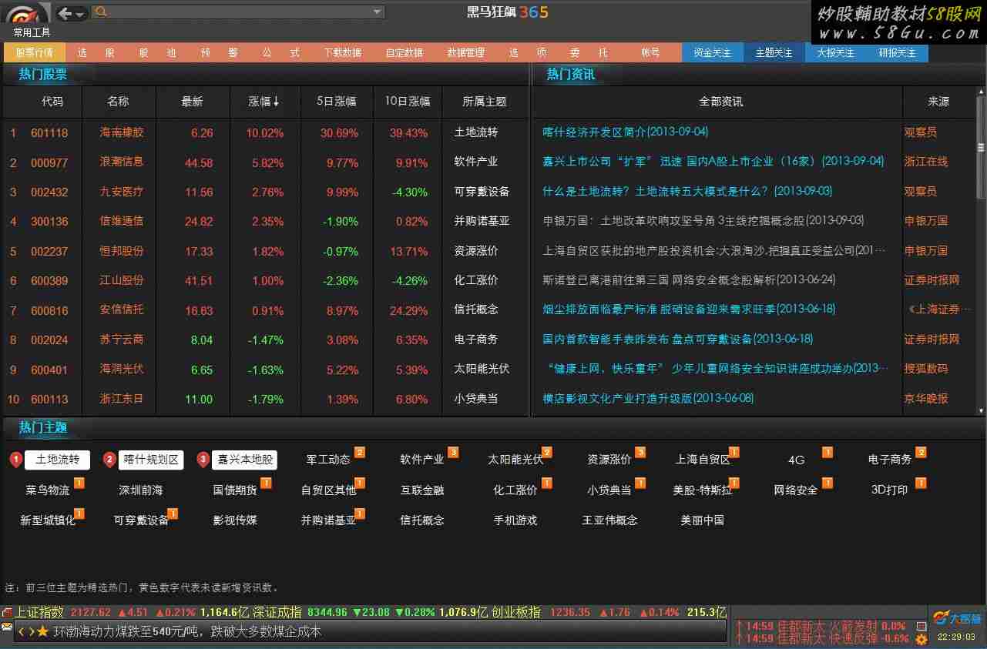Select stock row 浪潮信息

pyautogui.click(x=265, y=162)
